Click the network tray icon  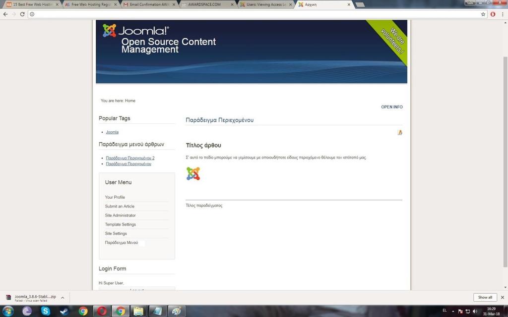click(467, 311)
